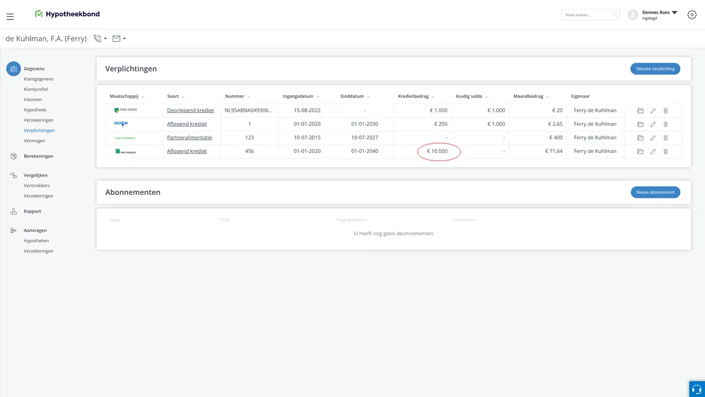Open the phone contact dropdown
Image resolution: width=705 pixels, height=397 pixels.
click(x=100, y=39)
